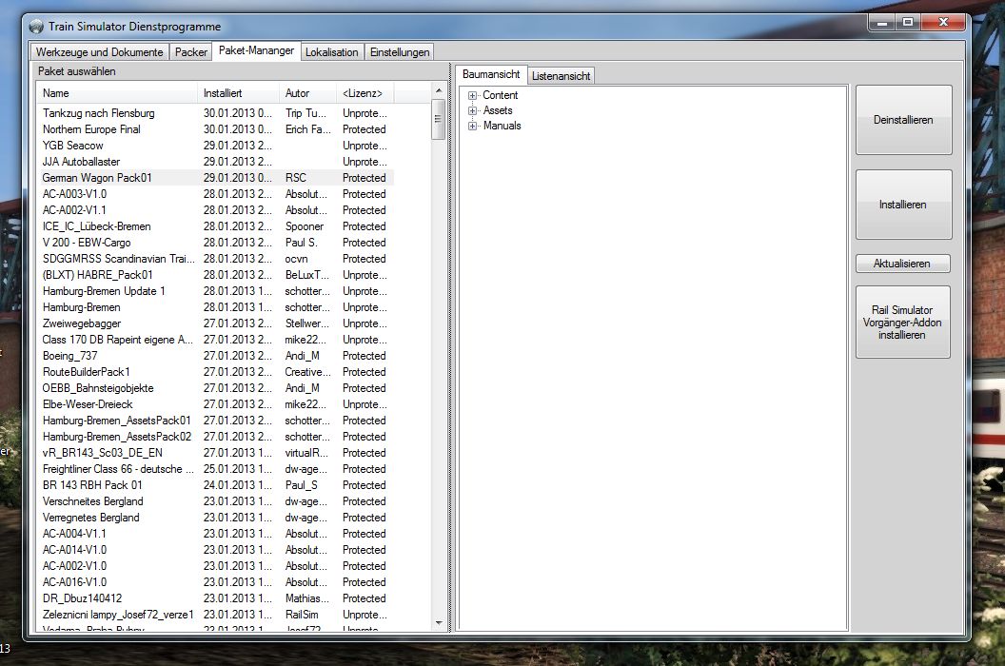The image size is (1005, 666).
Task: Select vR_BR143_Sc03_DE_EN package
Action: (x=215, y=453)
